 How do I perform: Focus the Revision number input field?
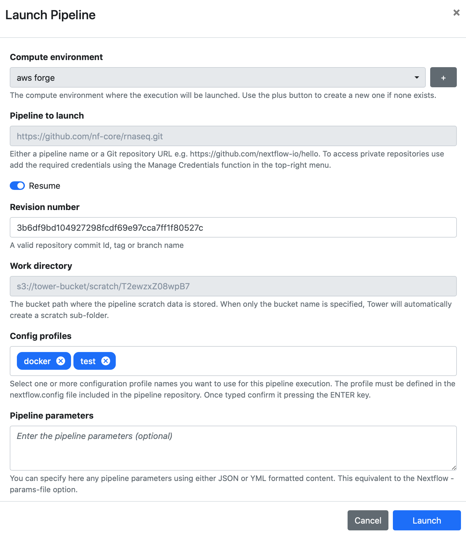pos(233,227)
